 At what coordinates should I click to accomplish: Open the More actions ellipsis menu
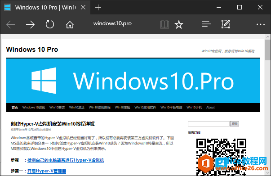261,24
